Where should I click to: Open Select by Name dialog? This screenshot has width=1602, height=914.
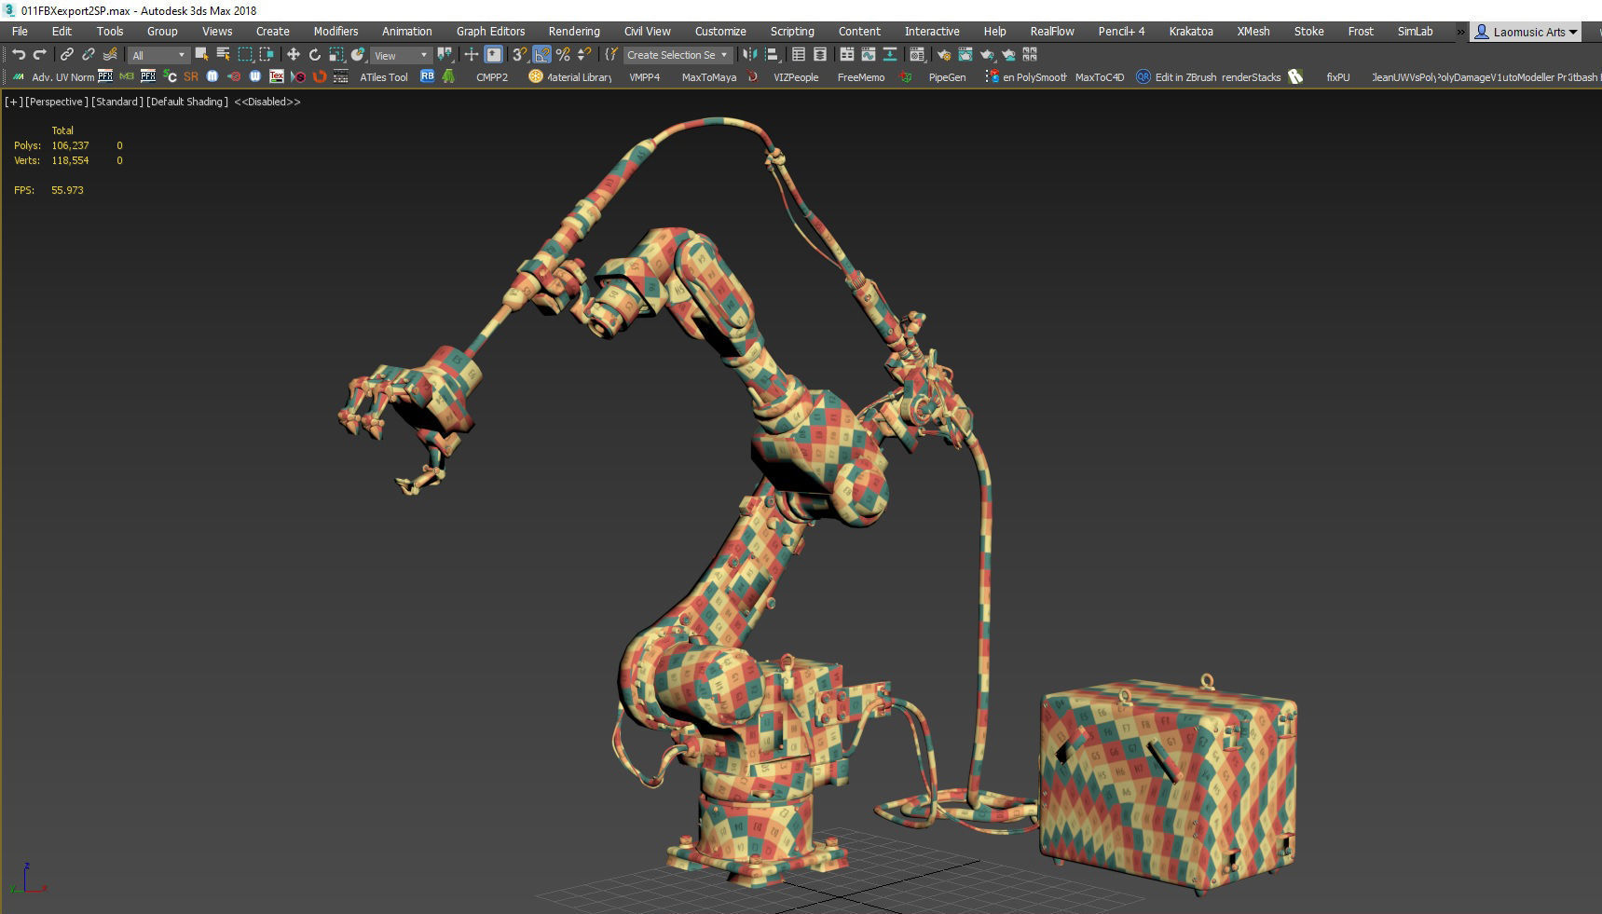point(224,55)
